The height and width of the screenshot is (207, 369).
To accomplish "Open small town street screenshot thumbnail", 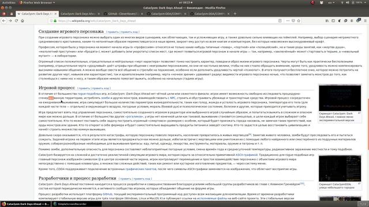I will pyautogui.click(x=340, y=168).
